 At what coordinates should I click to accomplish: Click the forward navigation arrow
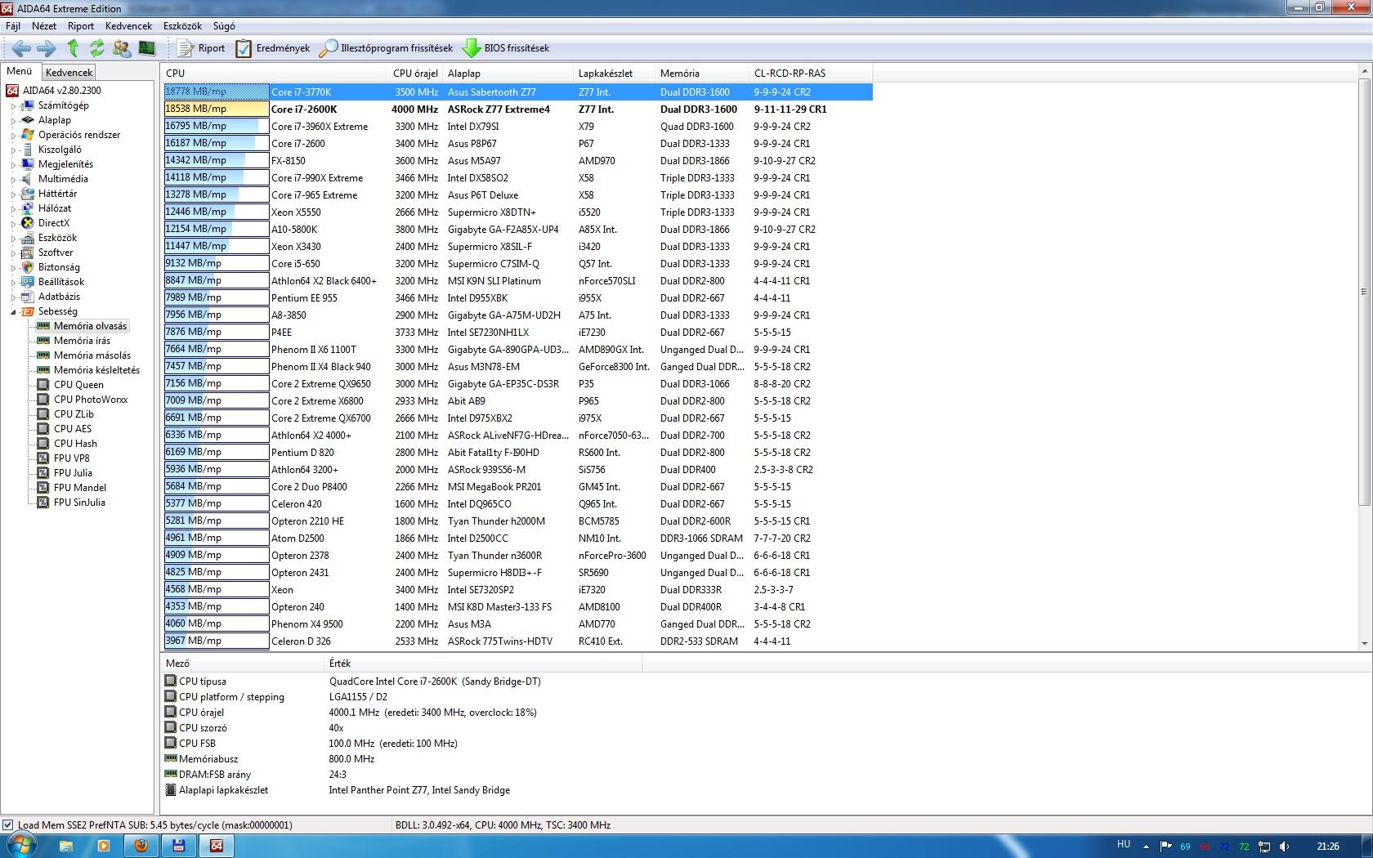point(47,48)
